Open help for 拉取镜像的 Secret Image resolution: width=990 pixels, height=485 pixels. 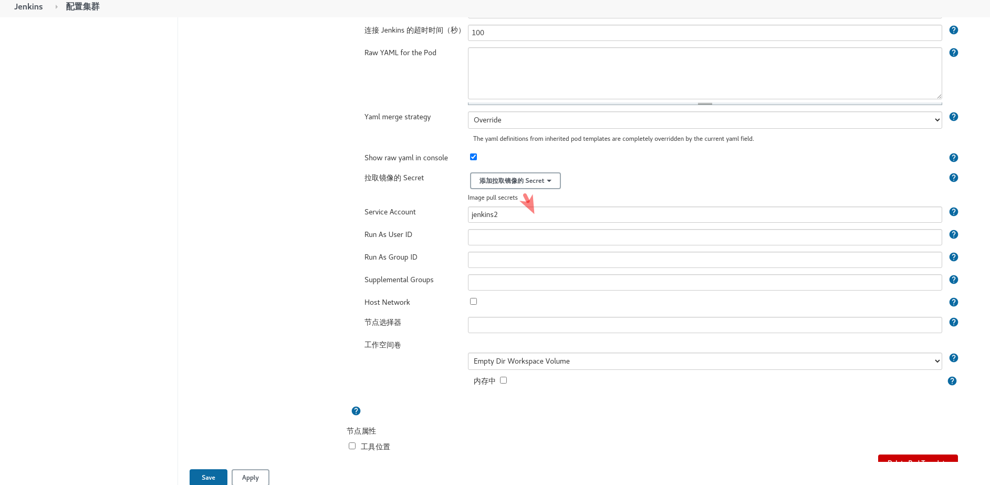[953, 177]
